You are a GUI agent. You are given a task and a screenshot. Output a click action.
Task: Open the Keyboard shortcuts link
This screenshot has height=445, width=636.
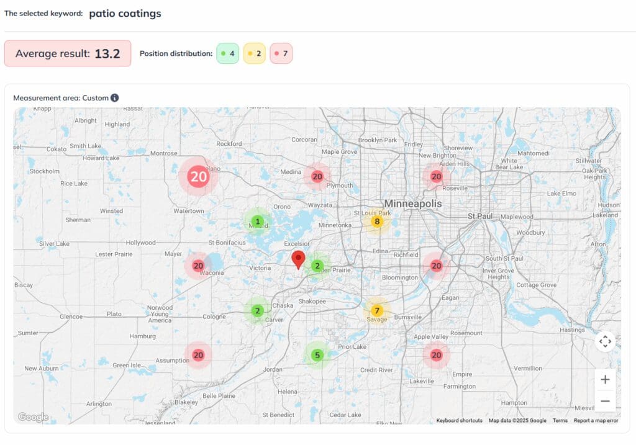click(x=459, y=421)
